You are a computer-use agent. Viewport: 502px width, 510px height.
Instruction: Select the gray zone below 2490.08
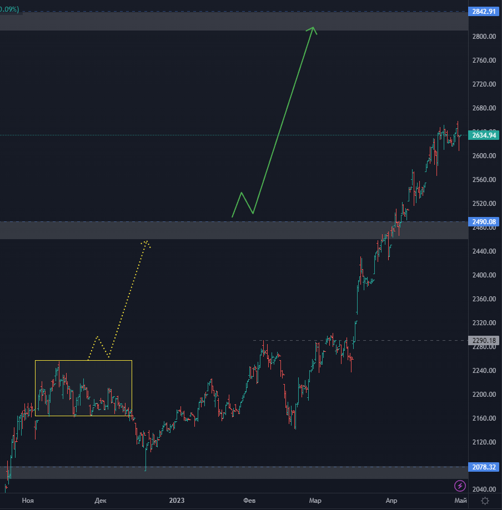pos(234,231)
